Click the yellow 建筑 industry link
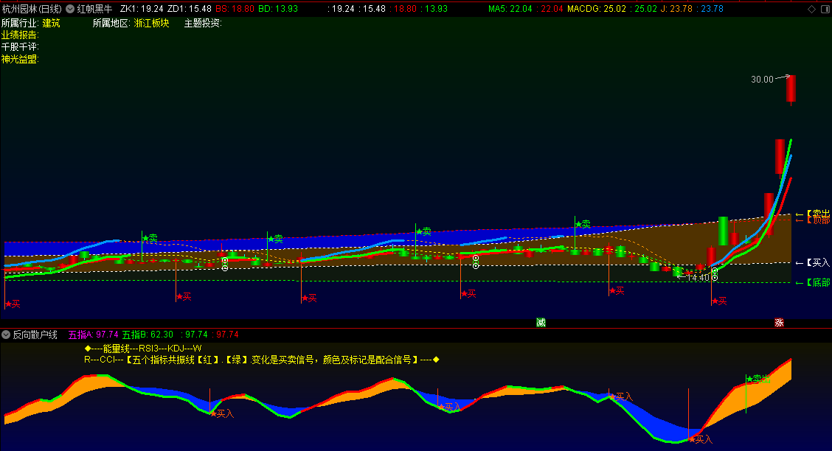This screenshot has width=832, height=451. tap(52, 23)
